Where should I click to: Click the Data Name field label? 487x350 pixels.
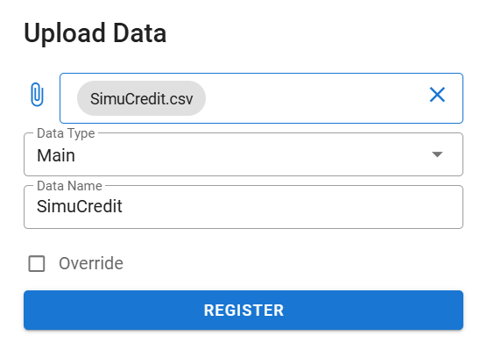[69, 186]
